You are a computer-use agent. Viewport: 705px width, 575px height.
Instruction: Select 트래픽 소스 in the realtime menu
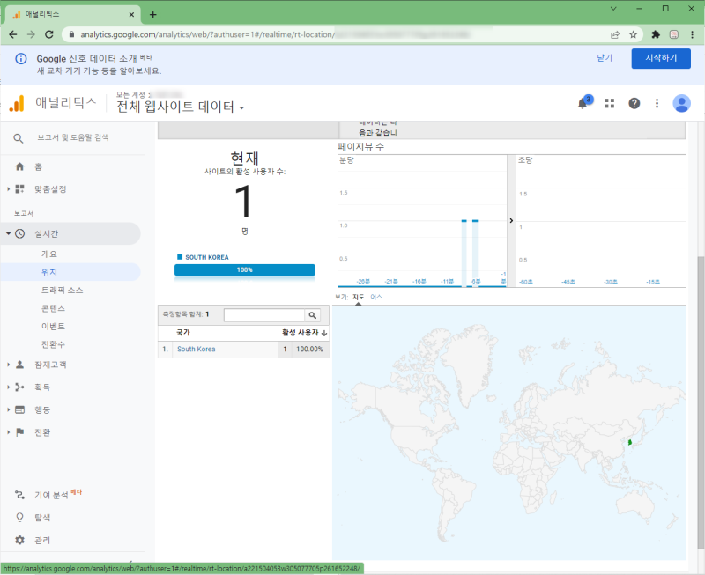click(62, 291)
